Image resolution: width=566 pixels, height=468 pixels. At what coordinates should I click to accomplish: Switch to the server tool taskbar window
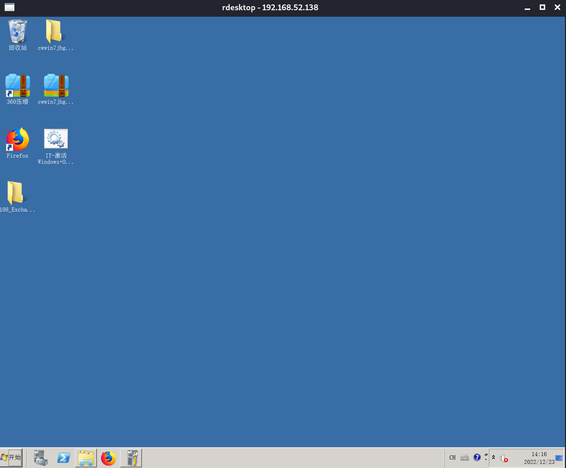(131, 458)
